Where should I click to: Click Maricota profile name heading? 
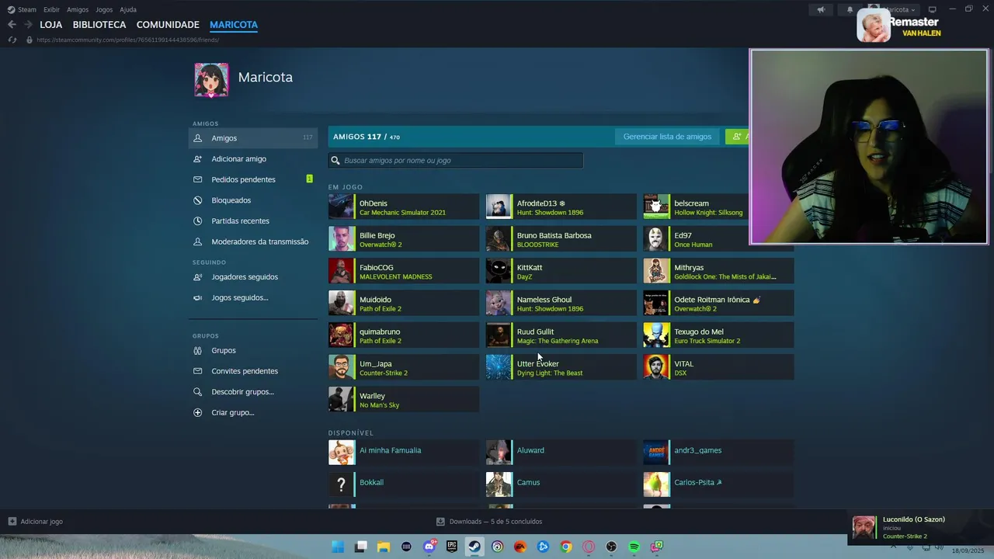pos(265,78)
